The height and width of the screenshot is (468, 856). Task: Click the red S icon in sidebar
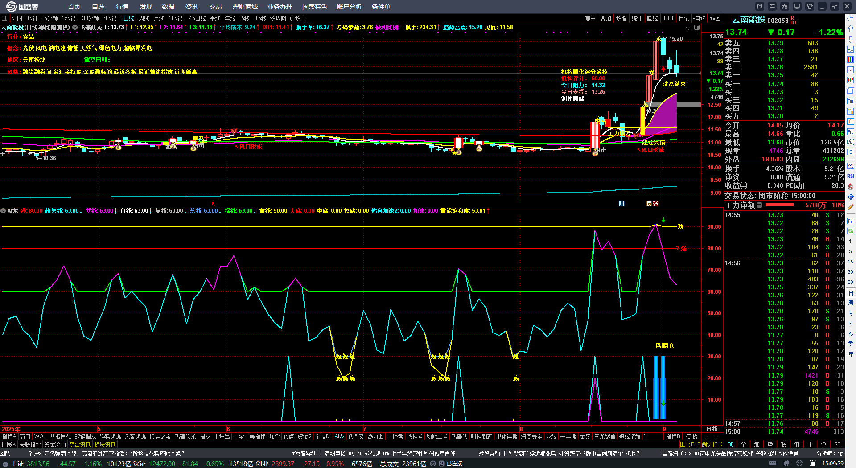(x=851, y=186)
